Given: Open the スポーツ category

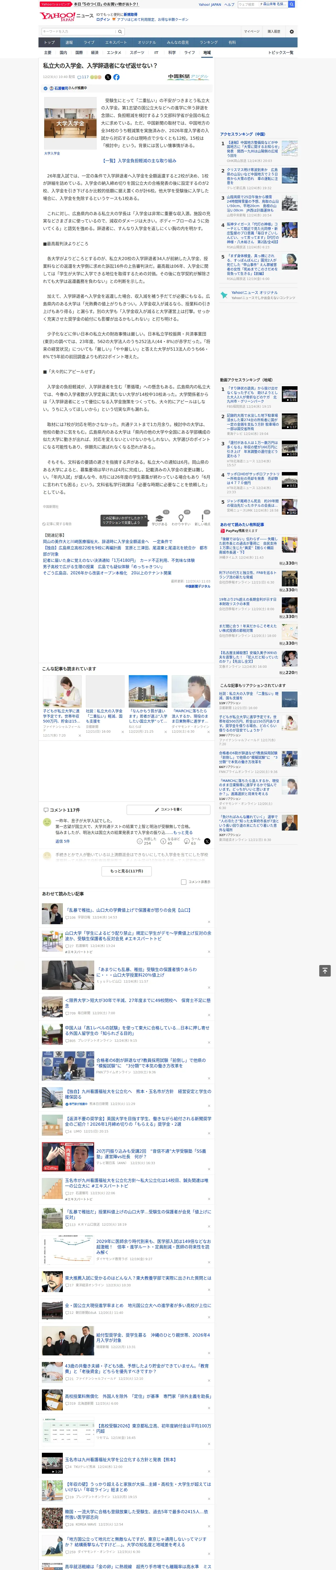Looking at the screenshot, I should pos(137,52).
